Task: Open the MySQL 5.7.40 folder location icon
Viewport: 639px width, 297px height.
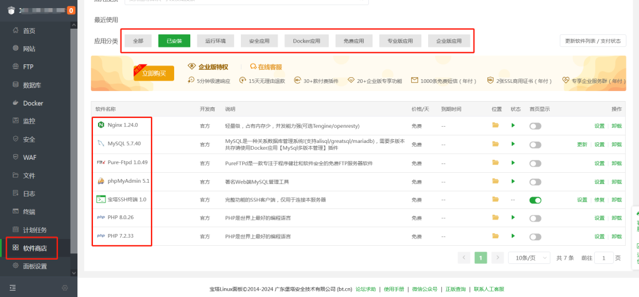Action: [x=495, y=144]
